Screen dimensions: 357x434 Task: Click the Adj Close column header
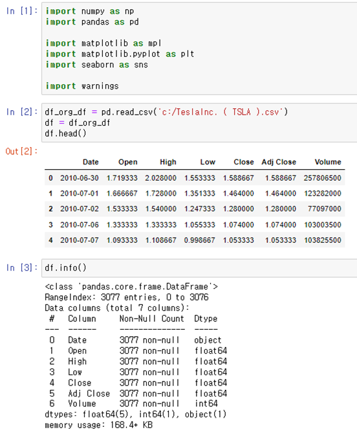pos(279,162)
